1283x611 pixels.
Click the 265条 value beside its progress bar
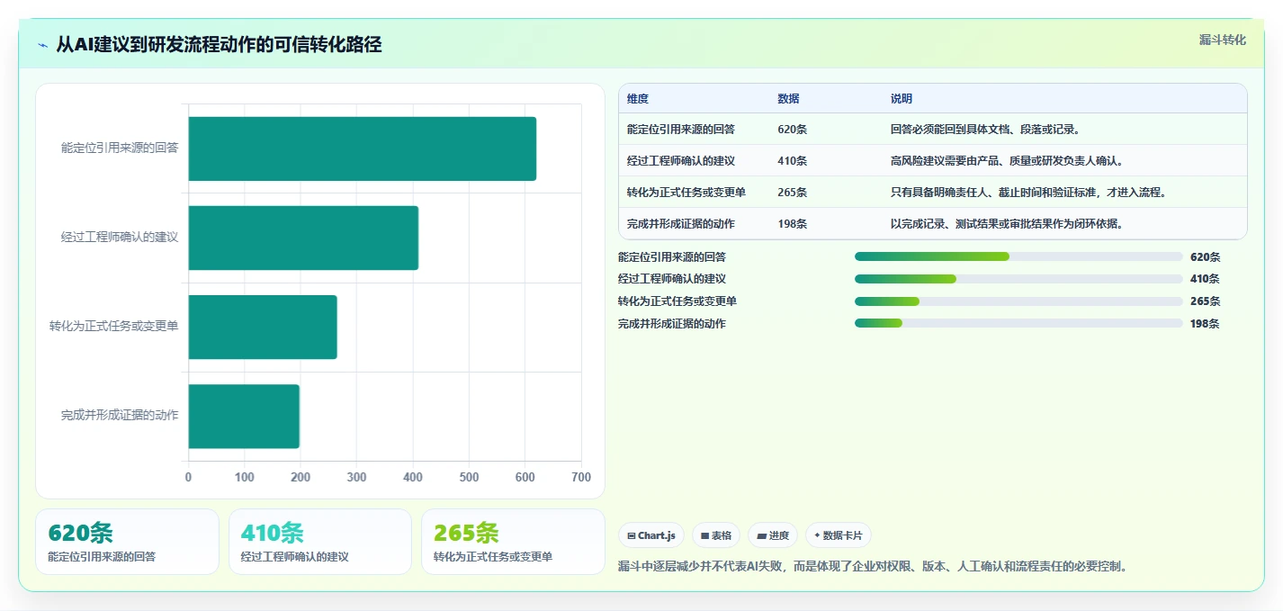tap(1205, 301)
